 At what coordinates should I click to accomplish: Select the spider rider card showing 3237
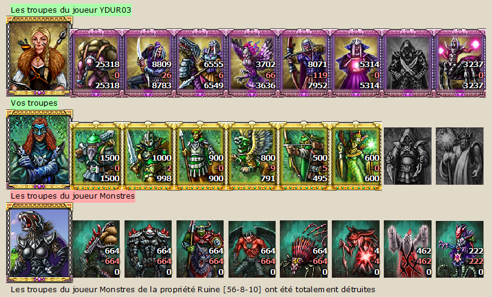pos(460,63)
